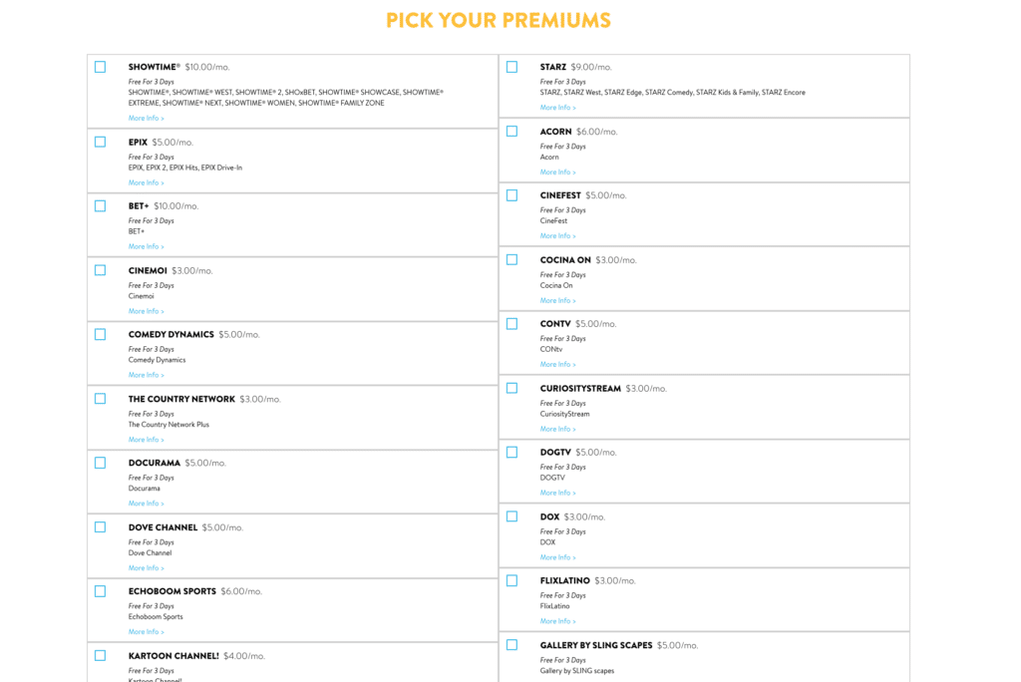The width and height of the screenshot is (1021, 682).
Task: Open More Info under FLIXLATINO
Action: [x=558, y=621]
